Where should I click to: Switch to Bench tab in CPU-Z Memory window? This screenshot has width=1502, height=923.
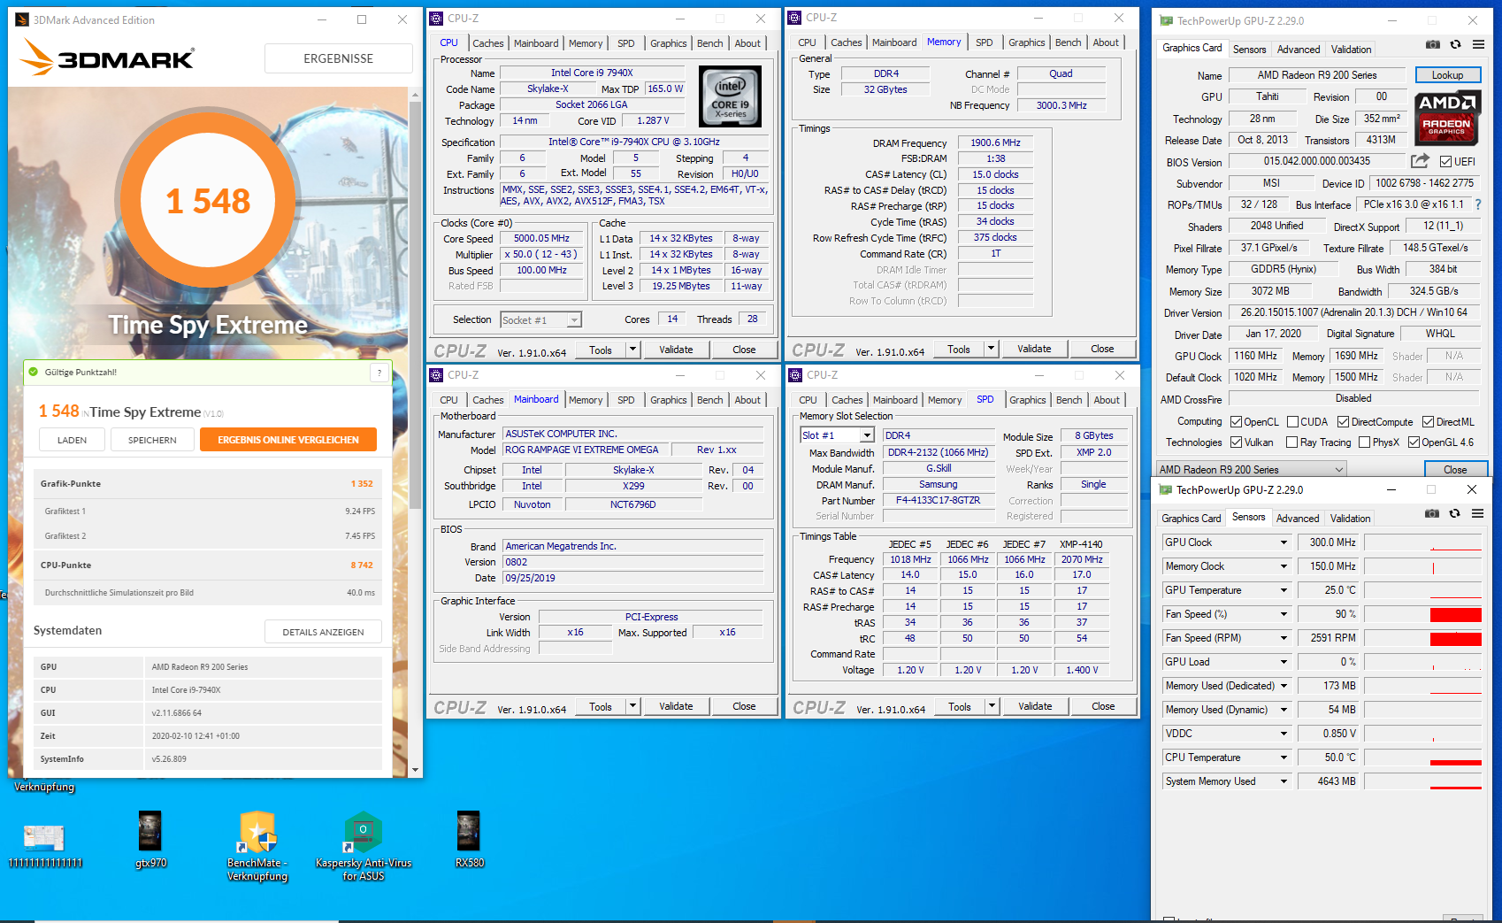1068,42
